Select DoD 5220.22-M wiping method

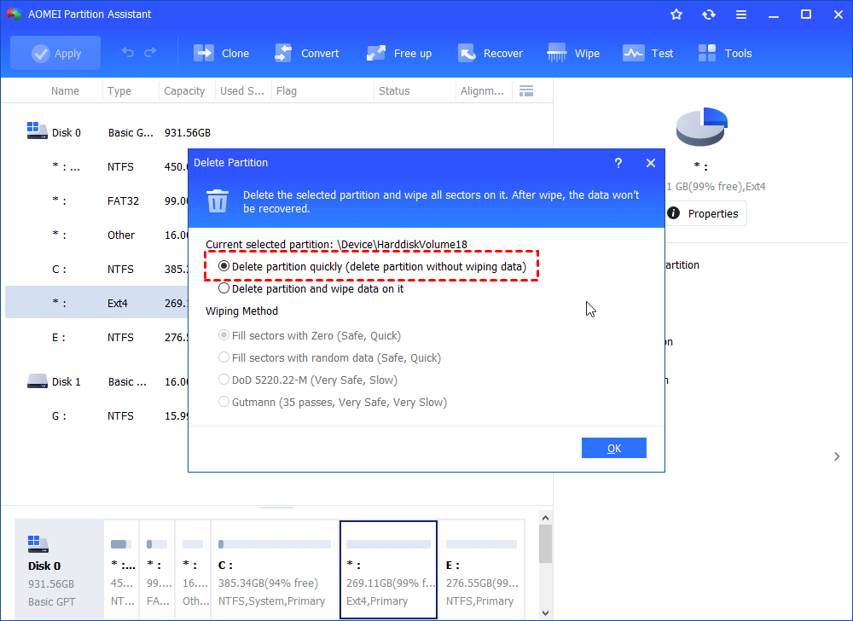coord(307,380)
